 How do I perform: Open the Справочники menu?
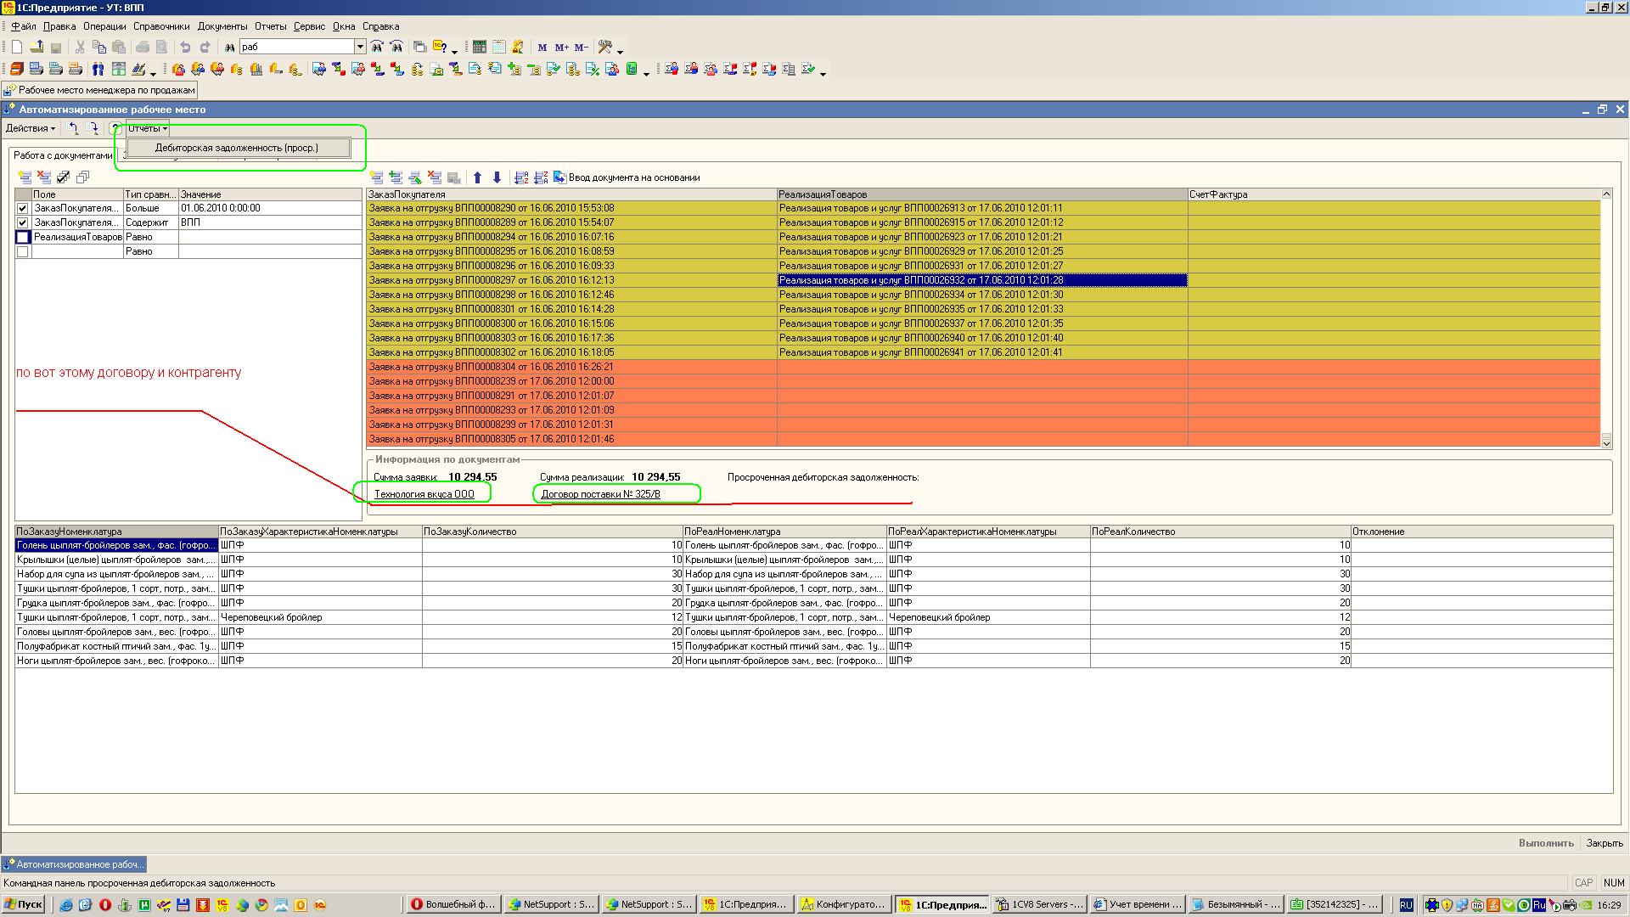[x=161, y=26]
